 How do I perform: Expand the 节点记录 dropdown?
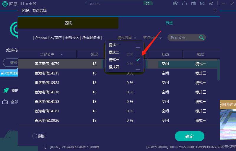[x=152, y=38]
